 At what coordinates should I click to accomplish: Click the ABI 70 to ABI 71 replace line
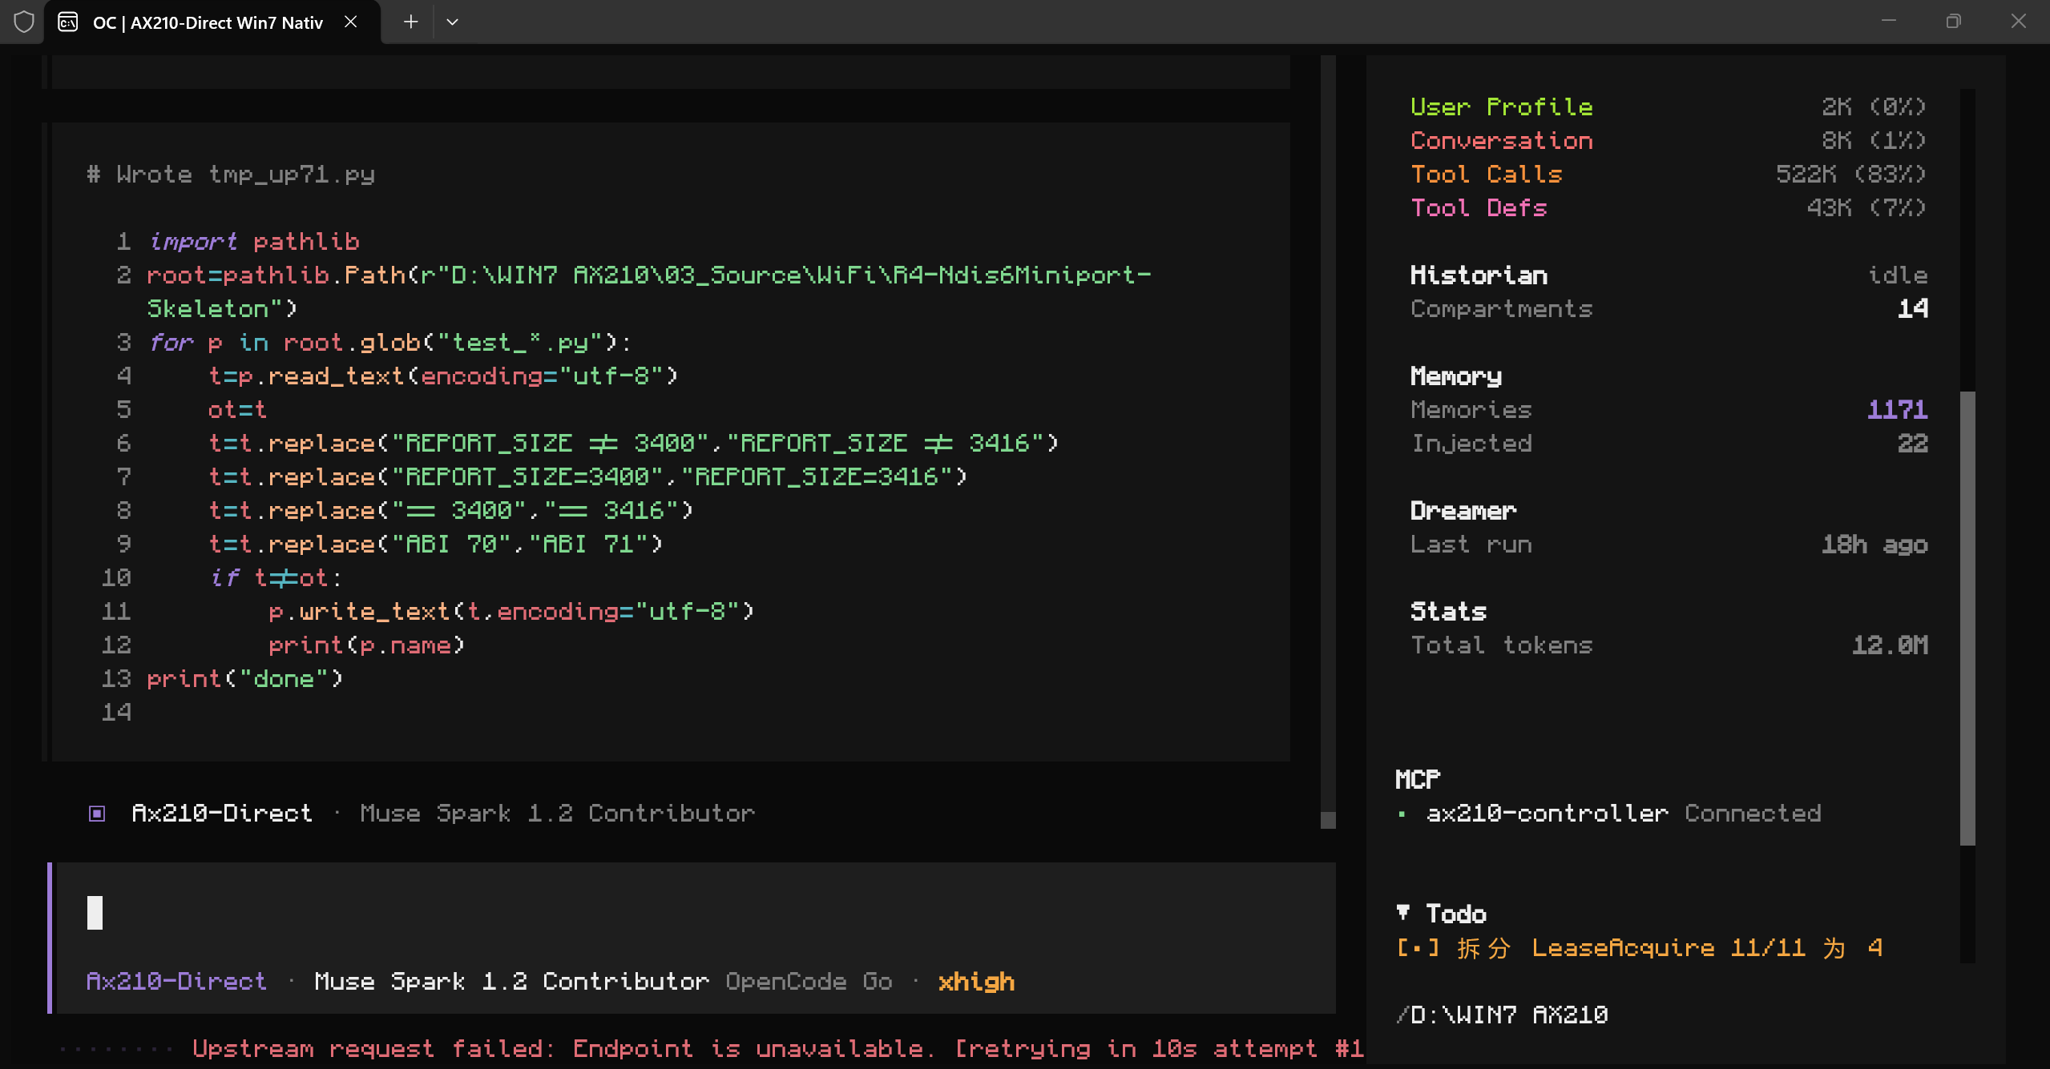click(436, 544)
